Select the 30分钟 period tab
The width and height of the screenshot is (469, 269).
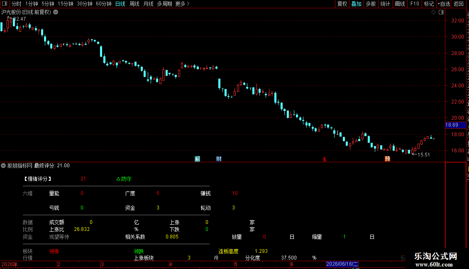coord(85,4)
